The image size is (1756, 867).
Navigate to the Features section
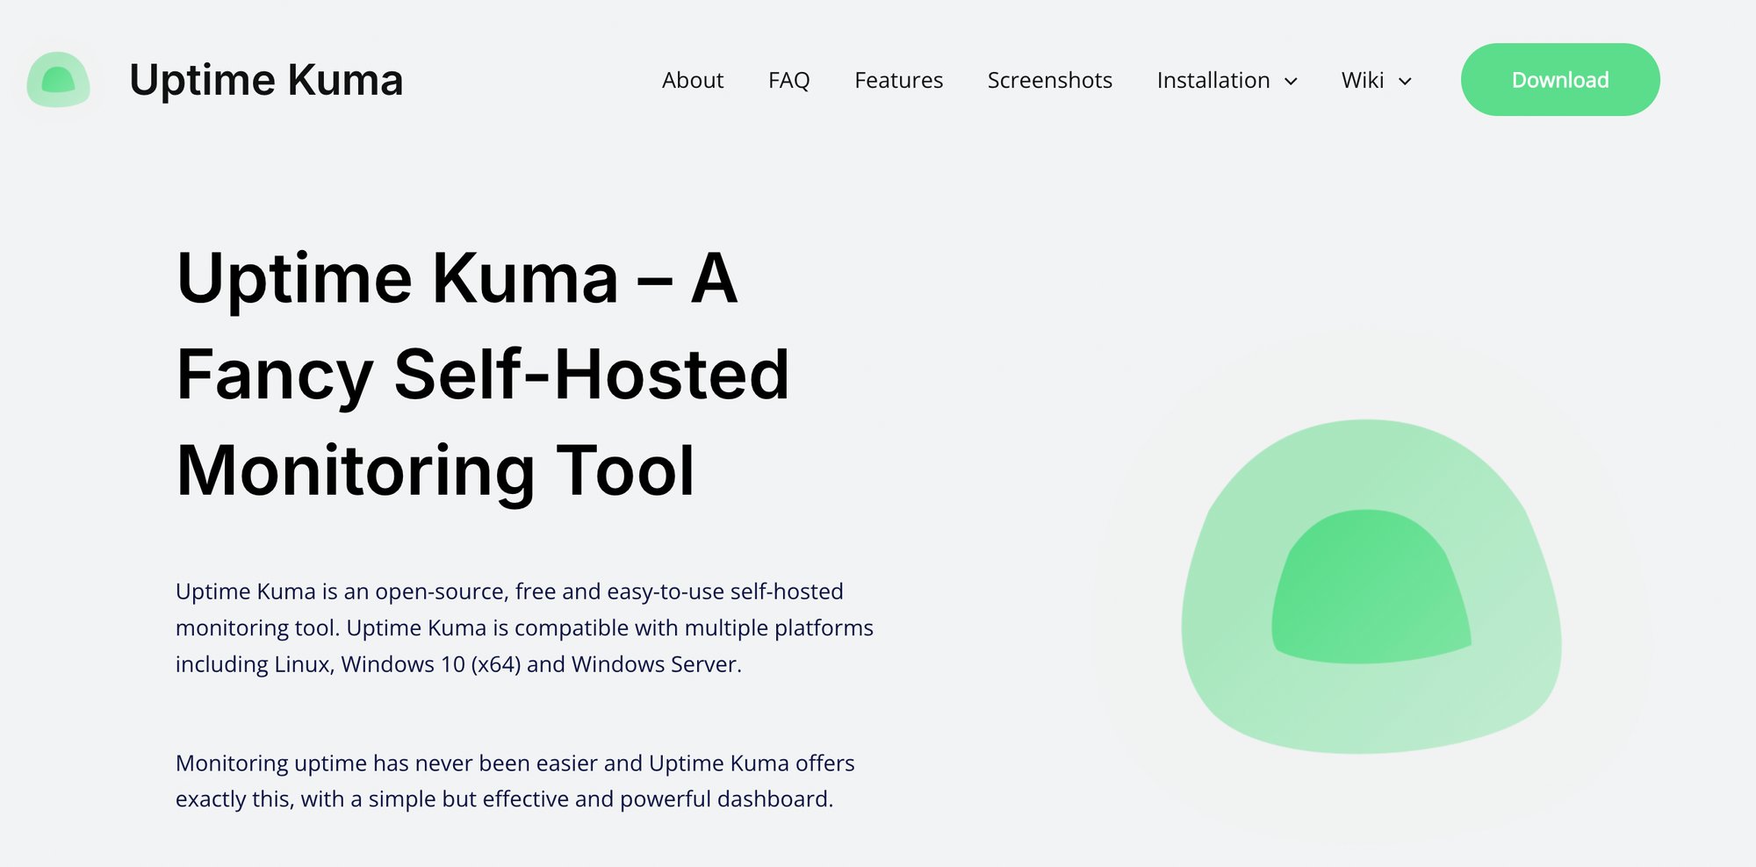898,80
